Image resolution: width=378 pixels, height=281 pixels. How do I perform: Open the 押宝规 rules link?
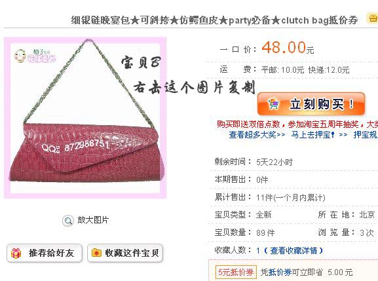[x=366, y=134]
